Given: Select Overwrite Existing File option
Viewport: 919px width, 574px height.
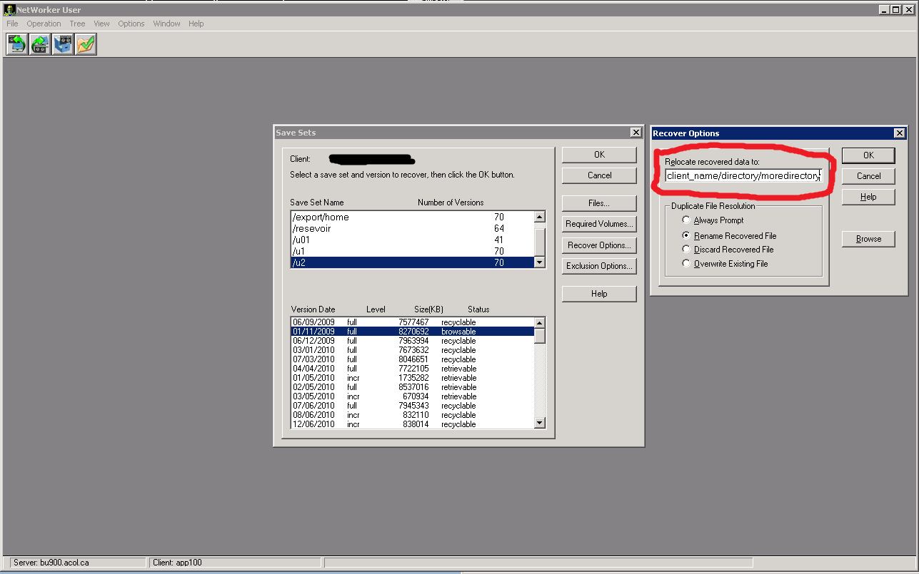Looking at the screenshot, I should pyautogui.click(x=687, y=264).
